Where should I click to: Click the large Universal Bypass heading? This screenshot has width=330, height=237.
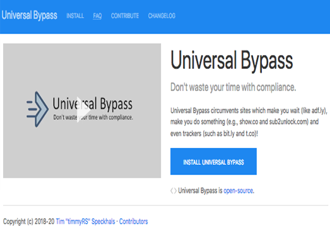[x=232, y=61]
